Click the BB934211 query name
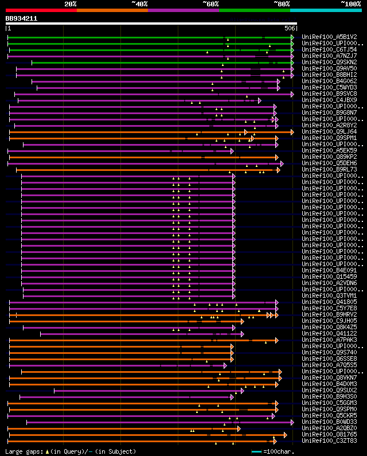Screen dimensions: 367x456 [21, 18]
